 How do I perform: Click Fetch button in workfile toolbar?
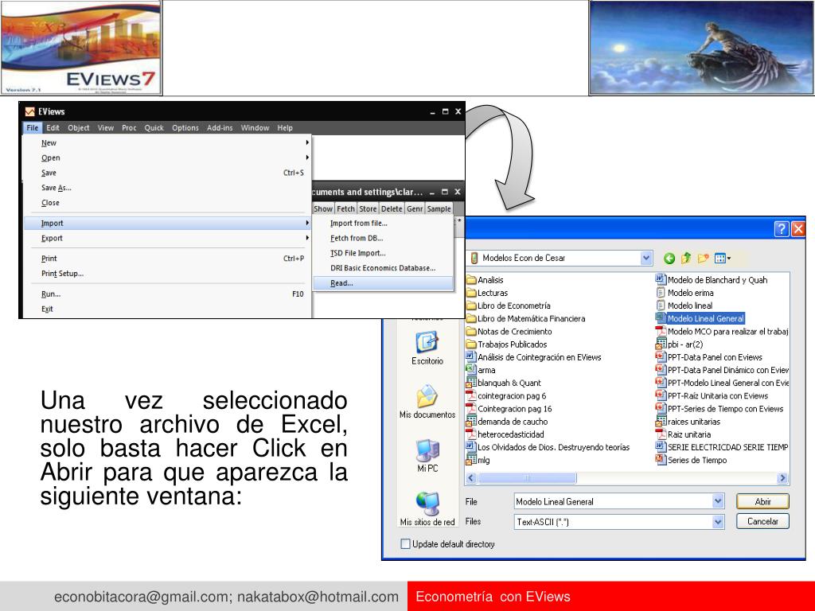(x=345, y=209)
